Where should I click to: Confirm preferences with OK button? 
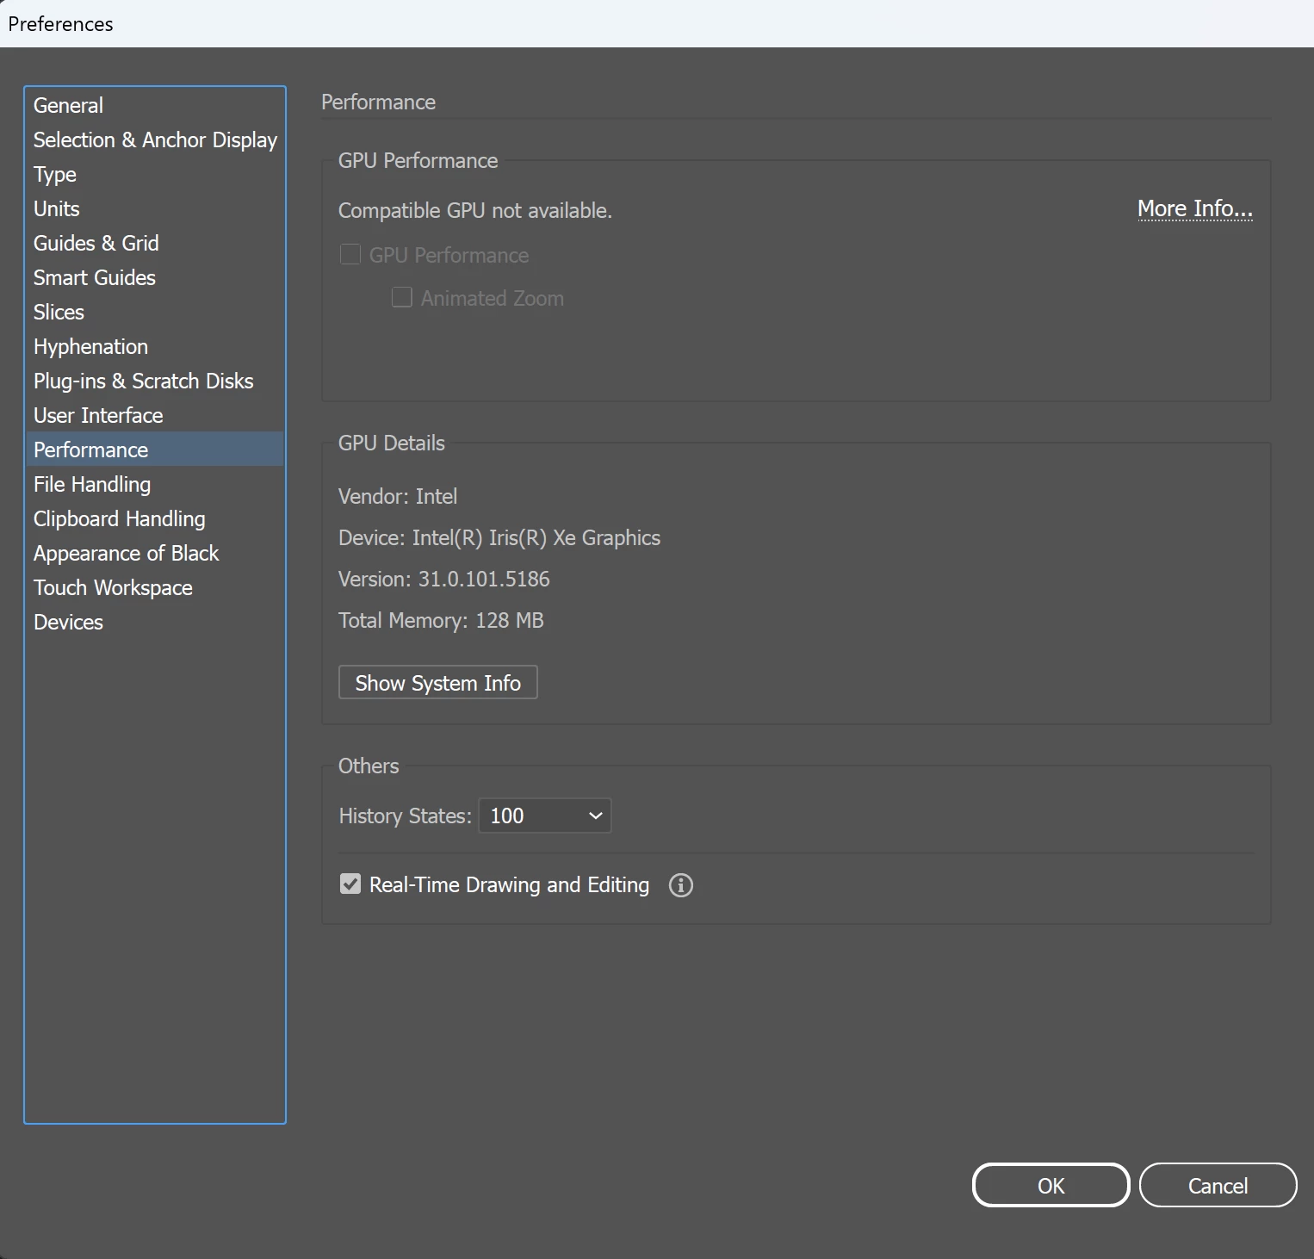1051,1186
